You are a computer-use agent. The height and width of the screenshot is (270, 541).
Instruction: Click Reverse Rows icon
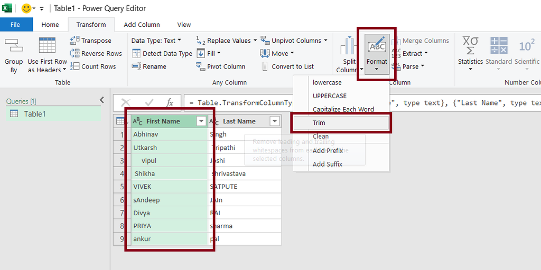75,53
